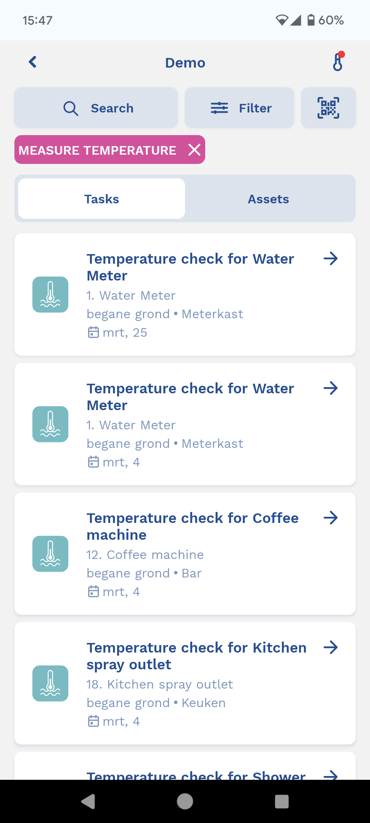The image size is (370, 823).
Task: Open arrow for Coffee machine temperature check
Action: [x=331, y=518]
